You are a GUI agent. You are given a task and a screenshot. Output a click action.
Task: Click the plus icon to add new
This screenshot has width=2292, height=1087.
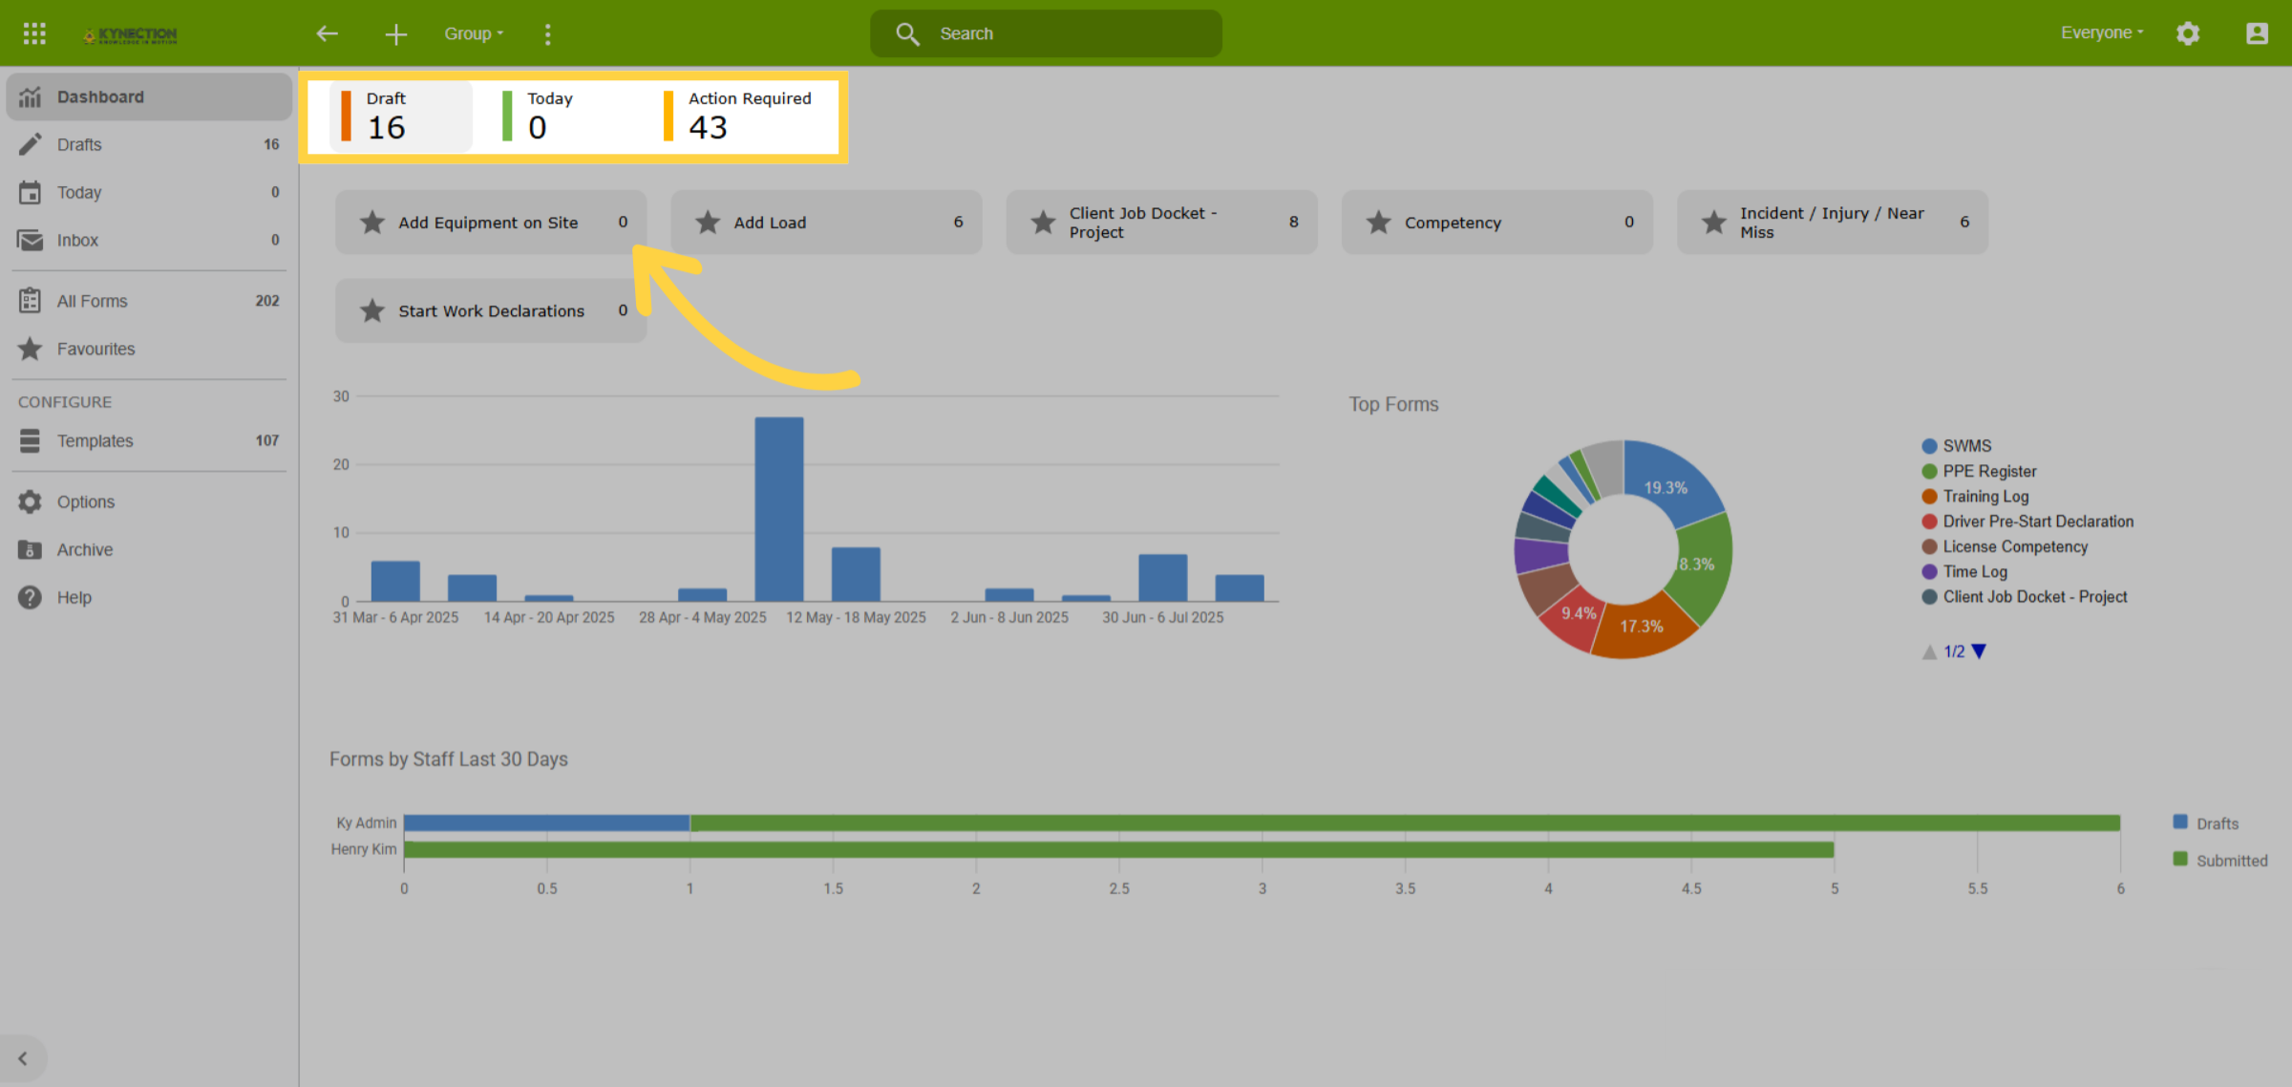point(395,34)
